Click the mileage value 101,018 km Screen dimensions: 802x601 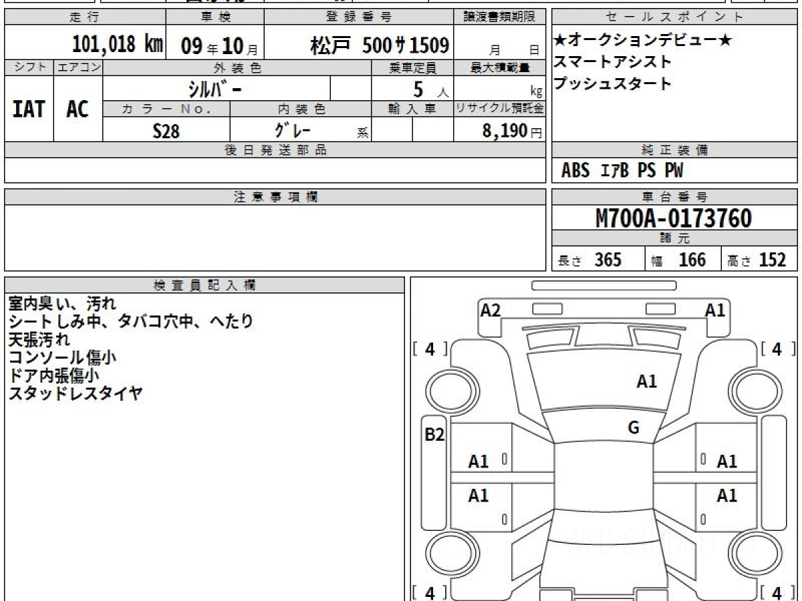click(117, 45)
